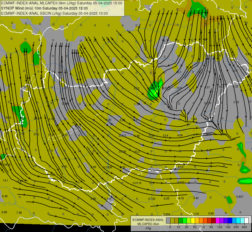The width and height of the screenshot is (252, 232).
Task: Click the map value 6.36
Action: [x=5, y=196]
